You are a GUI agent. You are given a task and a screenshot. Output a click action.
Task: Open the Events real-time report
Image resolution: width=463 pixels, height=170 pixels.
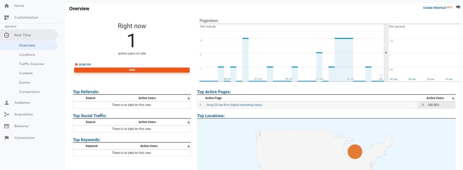(25, 82)
